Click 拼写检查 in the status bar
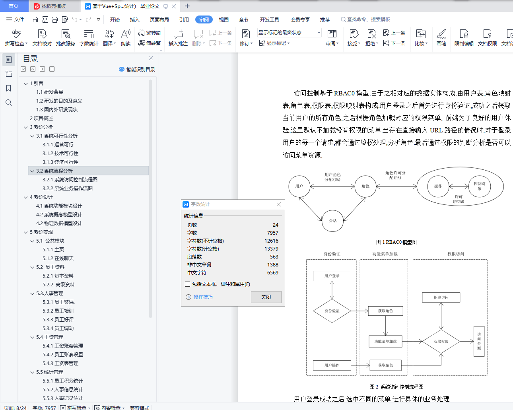The height and width of the screenshot is (410, 513). click(75, 408)
